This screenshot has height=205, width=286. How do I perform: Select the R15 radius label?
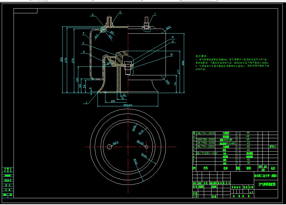[96, 36]
